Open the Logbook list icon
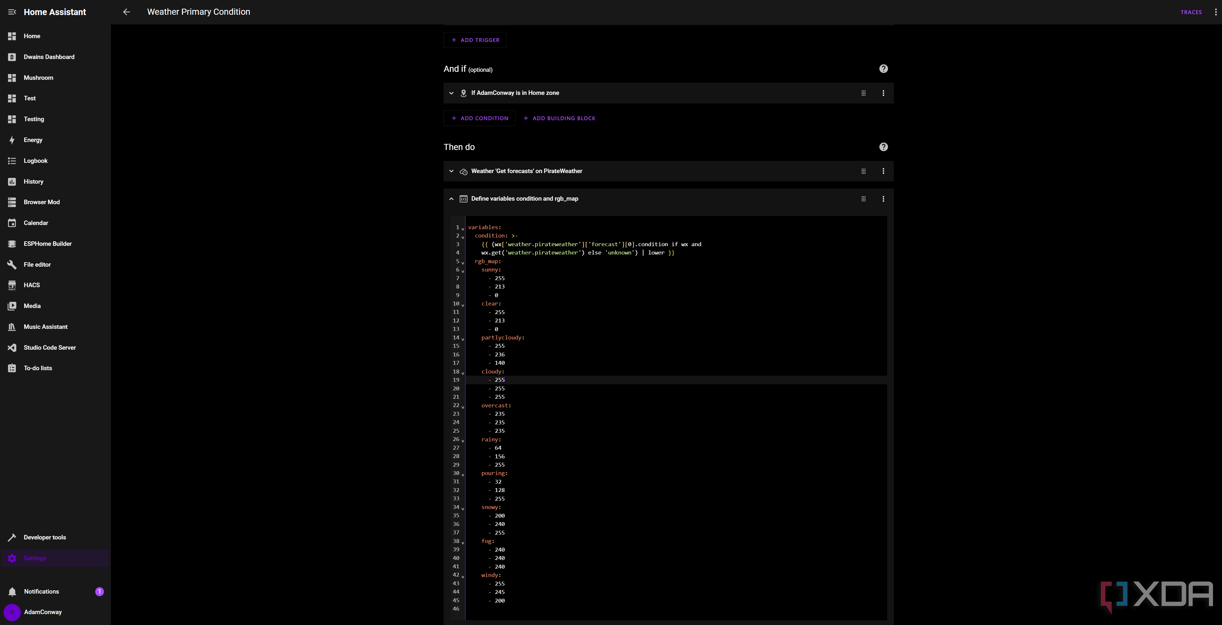1222x625 pixels. click(12, 161)
